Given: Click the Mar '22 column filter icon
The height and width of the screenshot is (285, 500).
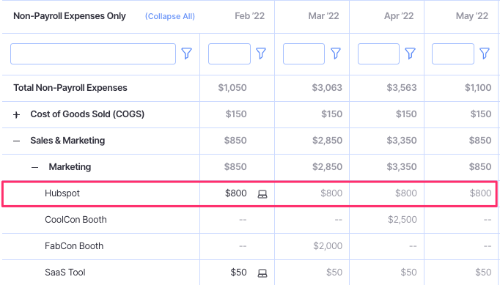Looking at the screenshot, I should click(x=336, y=53).
